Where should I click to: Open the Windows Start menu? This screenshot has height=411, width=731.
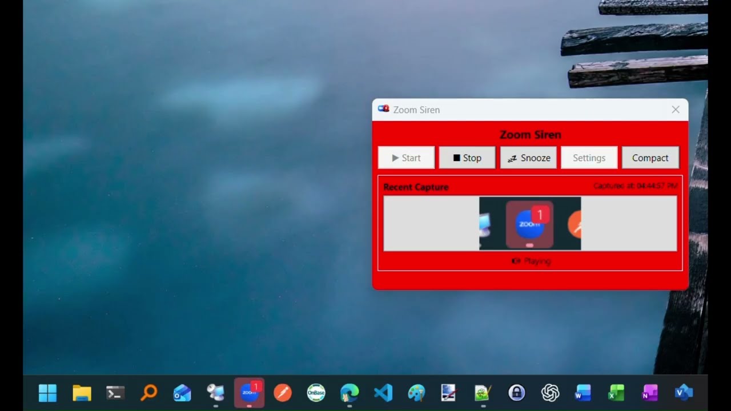click(48, 393)
